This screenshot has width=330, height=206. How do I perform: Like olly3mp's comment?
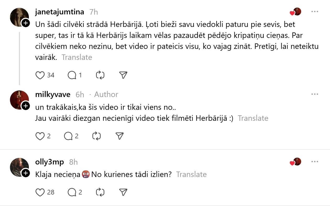click(40, 192)
